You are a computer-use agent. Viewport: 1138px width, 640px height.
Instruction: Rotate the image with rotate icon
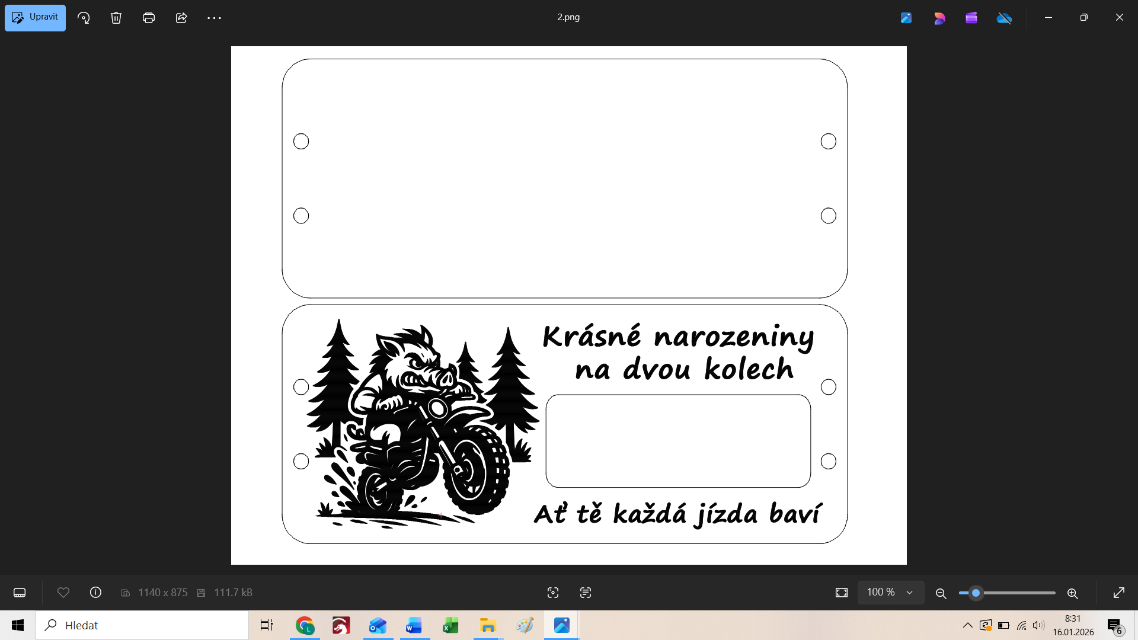(x=84, y=18)
